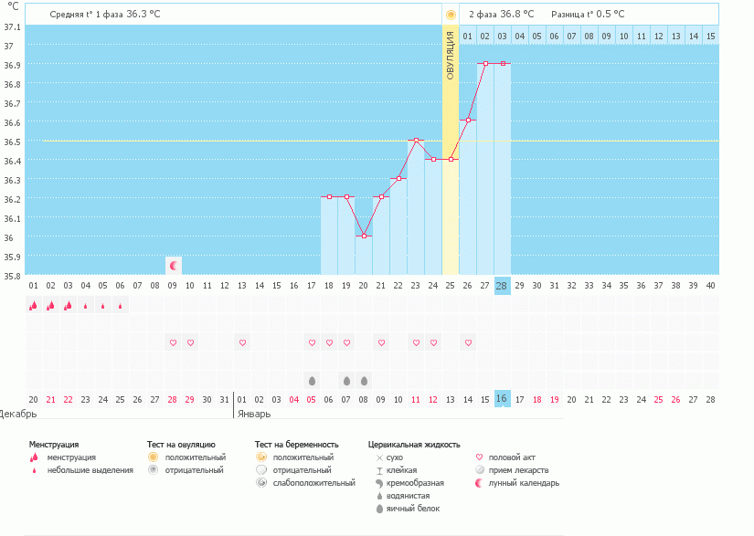Select the cervical fluid icon on day 17

tap(312, 380)
